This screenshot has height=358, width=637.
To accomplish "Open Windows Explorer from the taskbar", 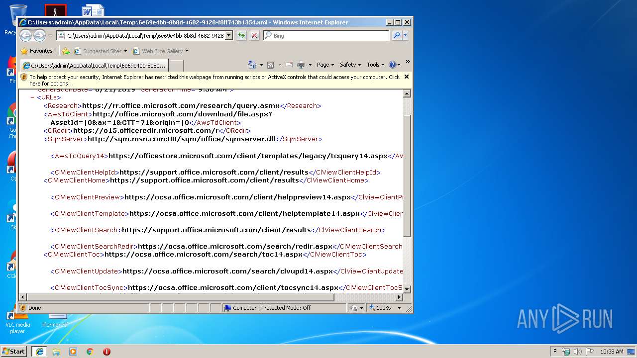I will (56, 352).
